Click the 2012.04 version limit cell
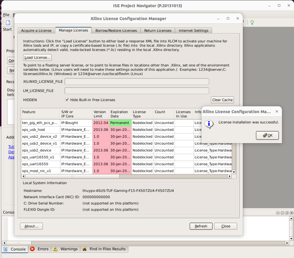The image size is (294, 258). [101, 123]
